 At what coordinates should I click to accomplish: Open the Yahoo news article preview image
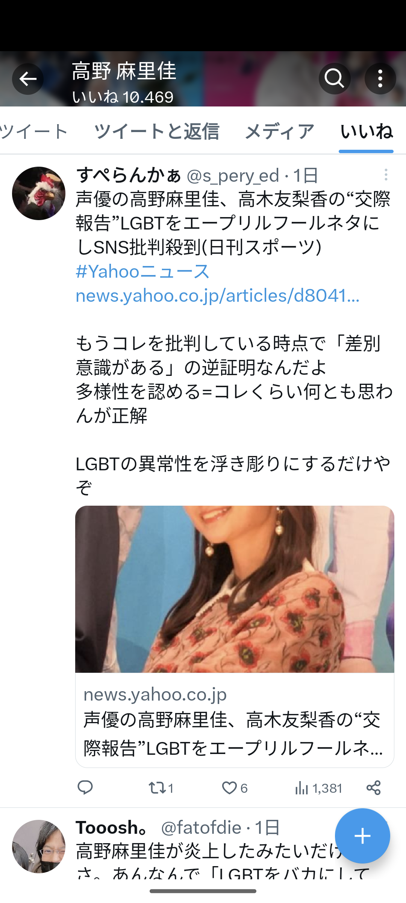[235, 589]
